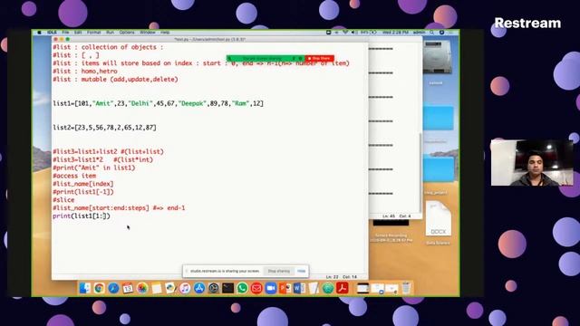Open WhatsApp from the dock
This screenshot has width=580, height=326.
(x=242, y=288)
